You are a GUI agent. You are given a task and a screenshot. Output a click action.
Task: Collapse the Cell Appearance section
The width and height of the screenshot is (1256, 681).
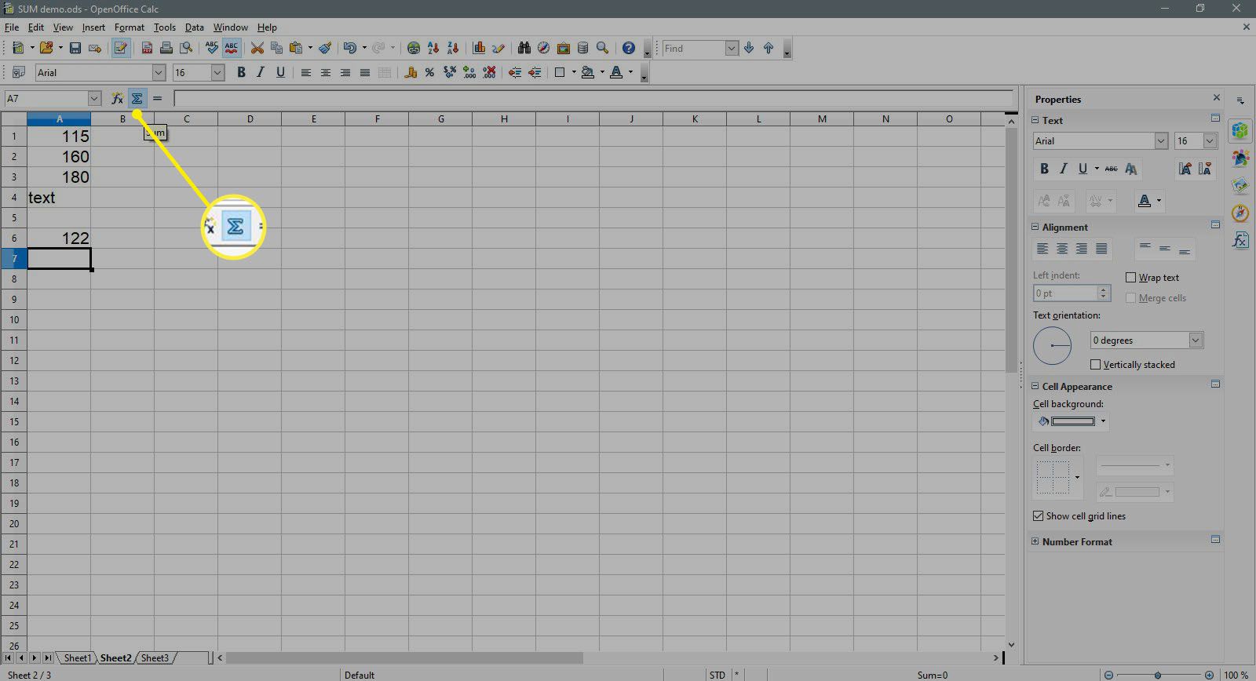pyautogui.click(x=1035, y=386)
